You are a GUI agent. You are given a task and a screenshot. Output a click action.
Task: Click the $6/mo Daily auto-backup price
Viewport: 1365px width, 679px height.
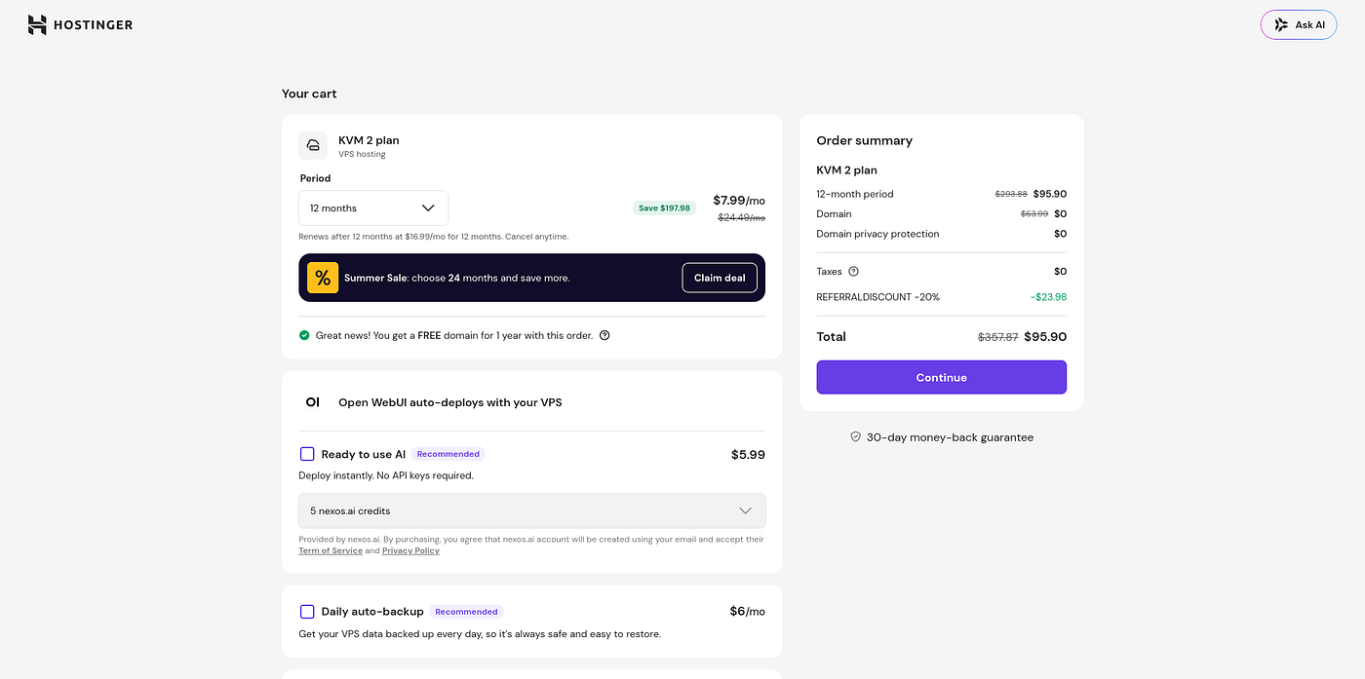pyautogui.click(x=747, y=612)
